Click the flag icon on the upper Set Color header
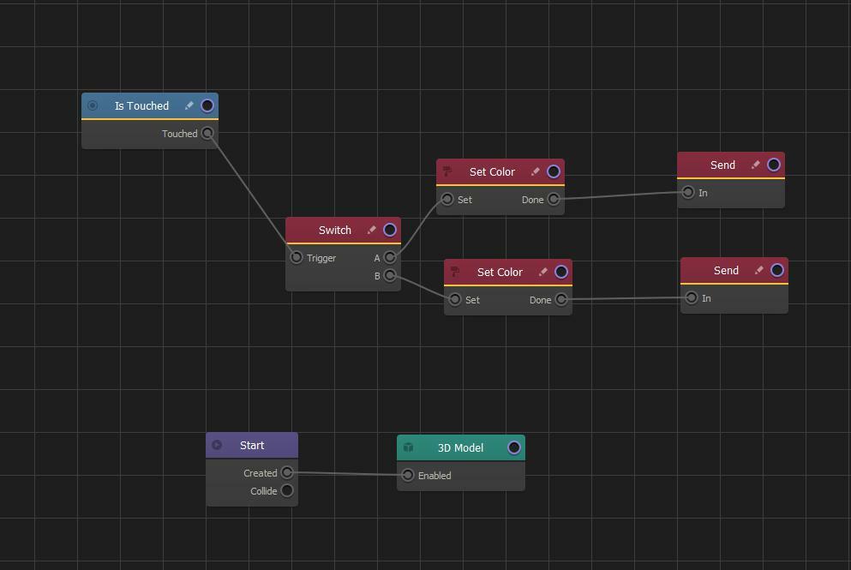 [446, 171]
